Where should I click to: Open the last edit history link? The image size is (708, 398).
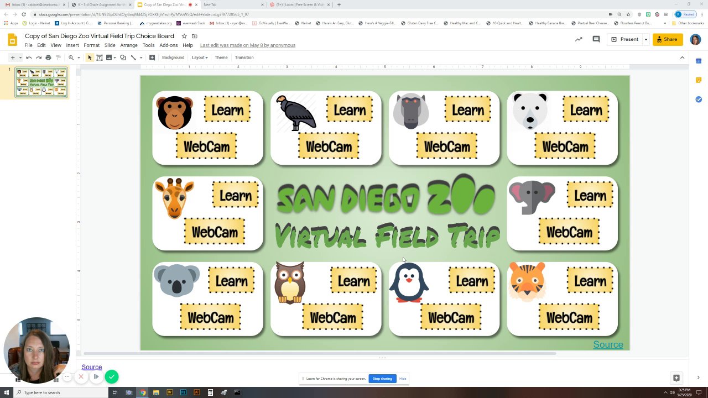pyautogui.click(x=248, y=45)
